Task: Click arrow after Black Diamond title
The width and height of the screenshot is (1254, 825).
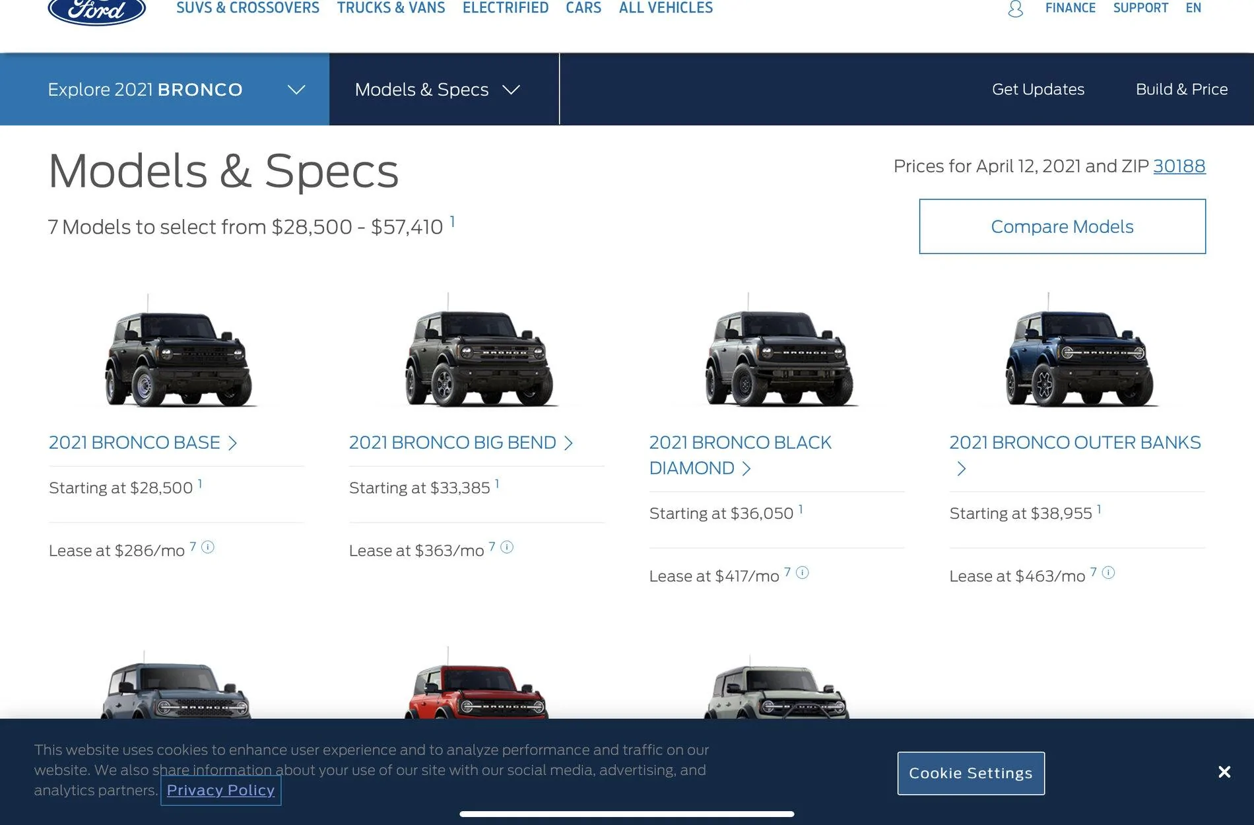Action: [746, 469]
